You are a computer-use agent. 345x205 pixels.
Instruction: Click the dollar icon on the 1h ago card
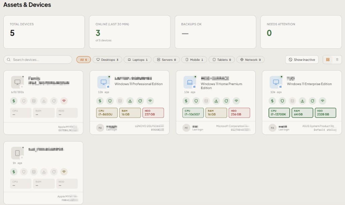tap(13, 172)
